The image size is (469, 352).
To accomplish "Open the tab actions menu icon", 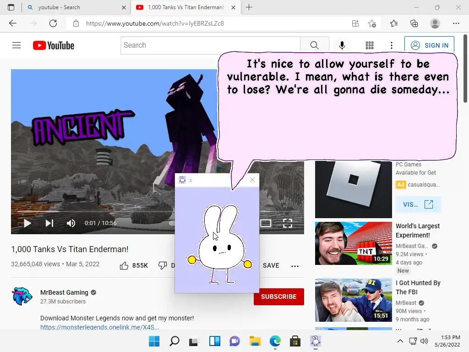I will click(11, 7).
